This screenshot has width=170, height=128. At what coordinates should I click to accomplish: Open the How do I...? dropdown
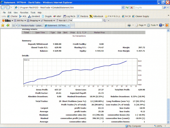(x=64, y=20)
